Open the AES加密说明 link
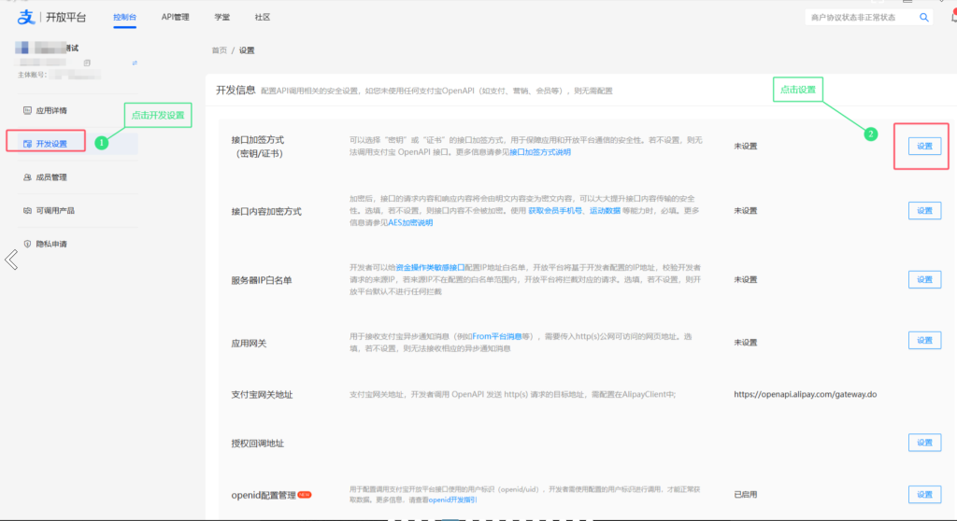This screenshot has height=521, width=957. click(411, 223)
